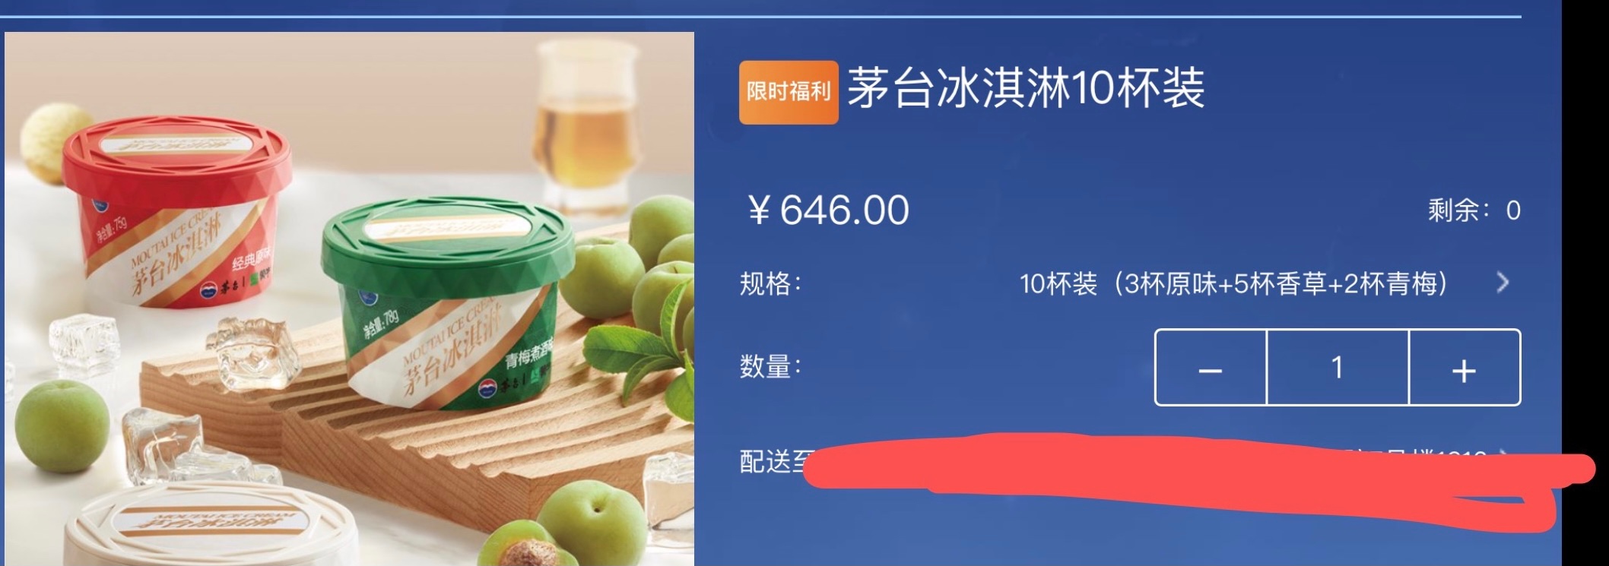Screen dimensions: 1609x566
Task: Increase quantity with the plus button
Action: click(1465, 368)
